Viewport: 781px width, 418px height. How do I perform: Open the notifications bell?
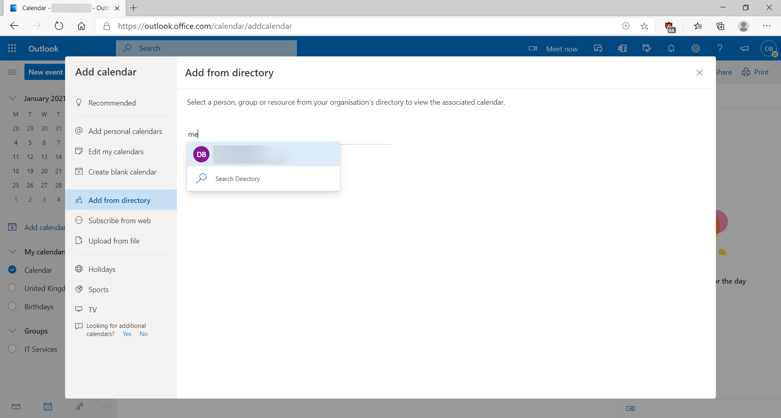(671, 48)
